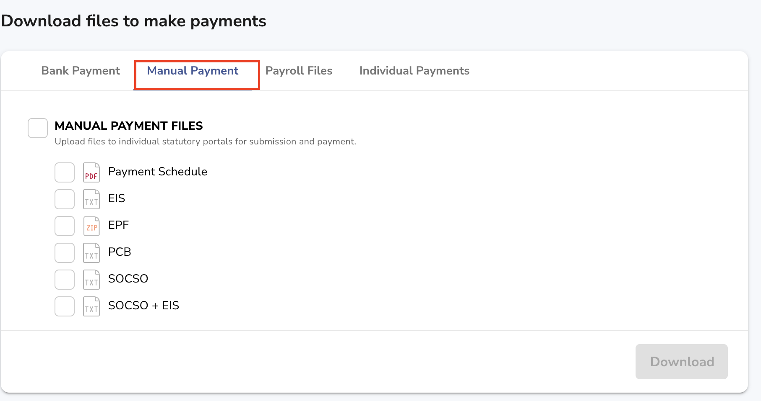Enable the EIS file checkbox
This screenshot has width=761, height=401.
click(65, 199)
